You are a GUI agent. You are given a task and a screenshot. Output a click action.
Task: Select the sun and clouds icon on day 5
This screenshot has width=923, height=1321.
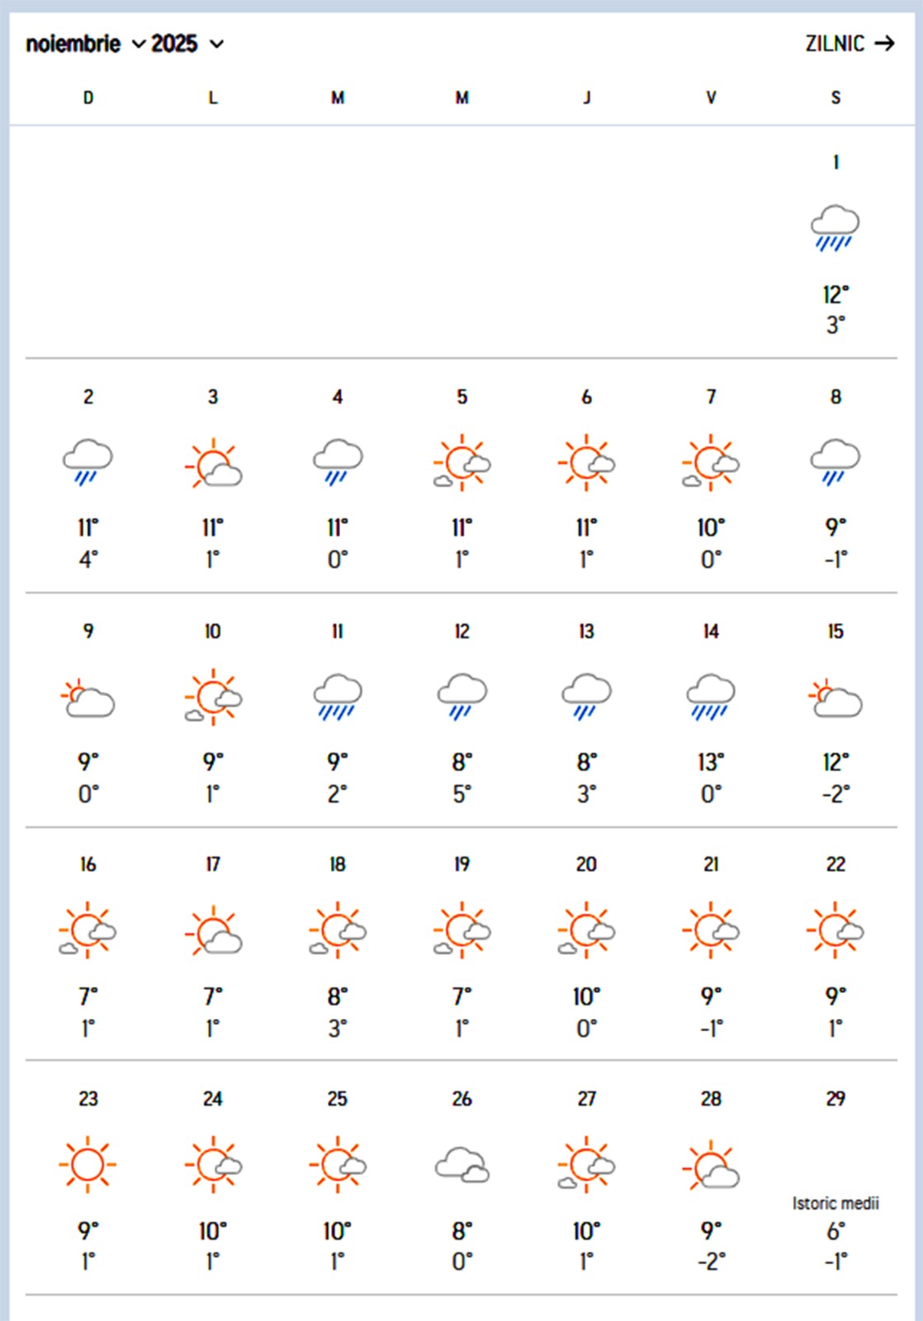(462, 463)
